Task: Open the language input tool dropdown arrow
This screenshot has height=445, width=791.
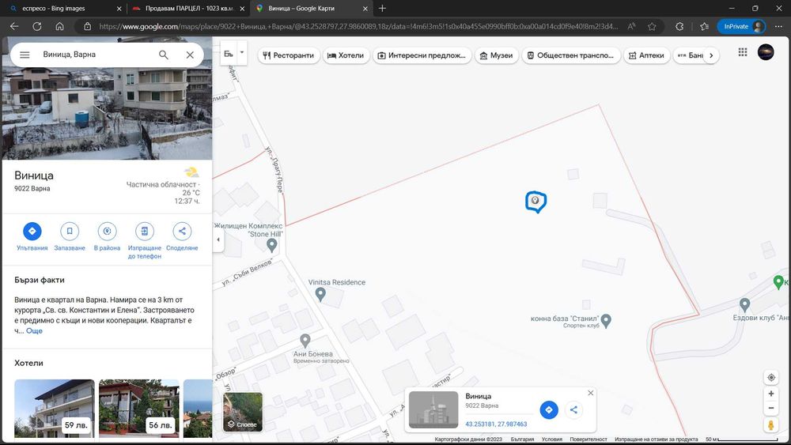Action: tap(241, 53)
